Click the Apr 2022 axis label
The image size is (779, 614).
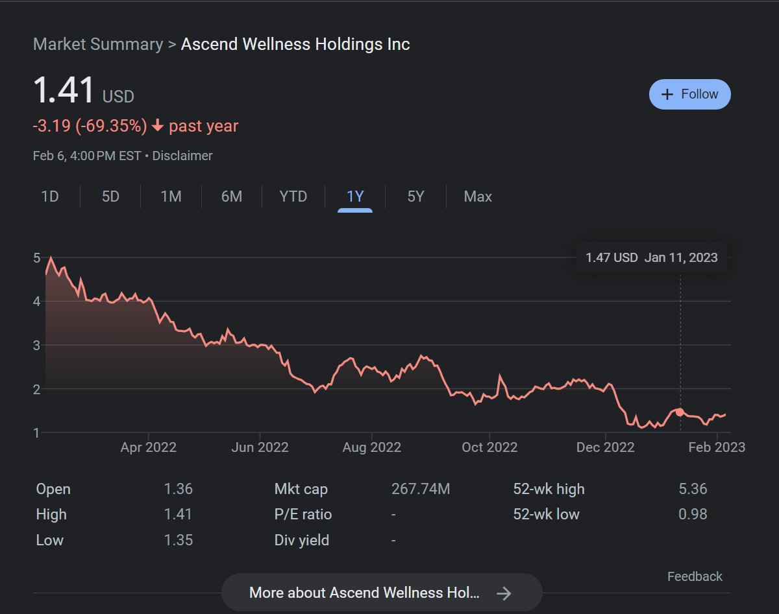pyautogui.click(x=148, y=447)
